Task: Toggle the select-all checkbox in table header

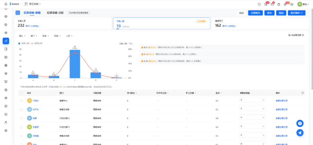Action: (21, 93)
